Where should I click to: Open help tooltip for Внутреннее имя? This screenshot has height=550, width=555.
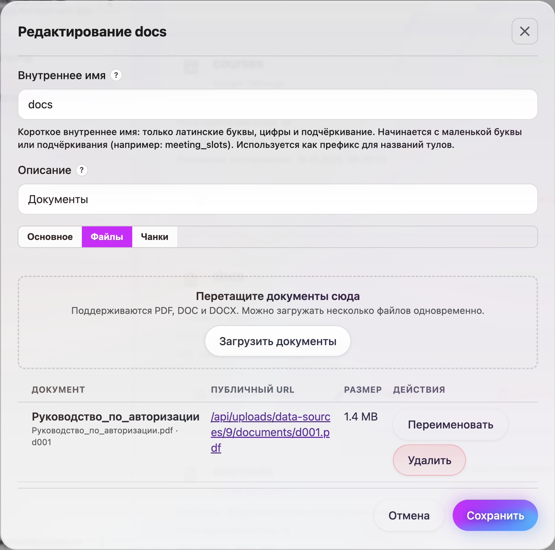pyautogui.click(x=116, y=75)
